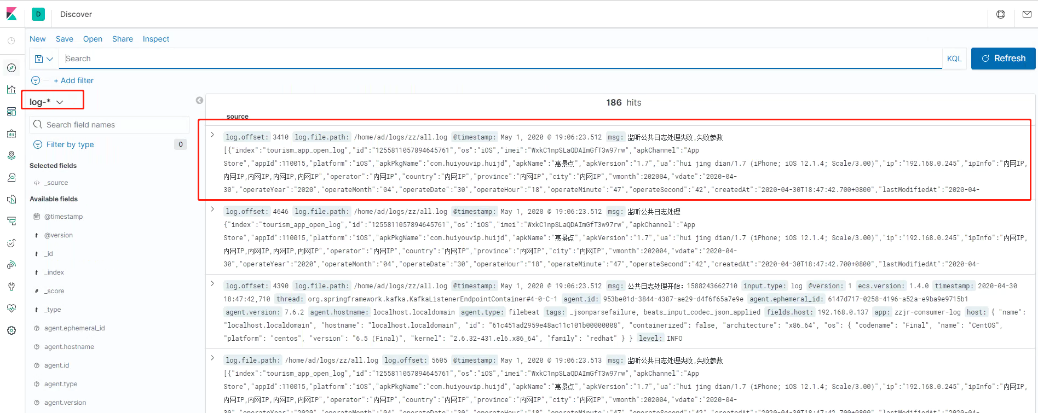Viewport: 1038px width, 413px height.
Task: Select the _id field
Action: pos(49,254)
